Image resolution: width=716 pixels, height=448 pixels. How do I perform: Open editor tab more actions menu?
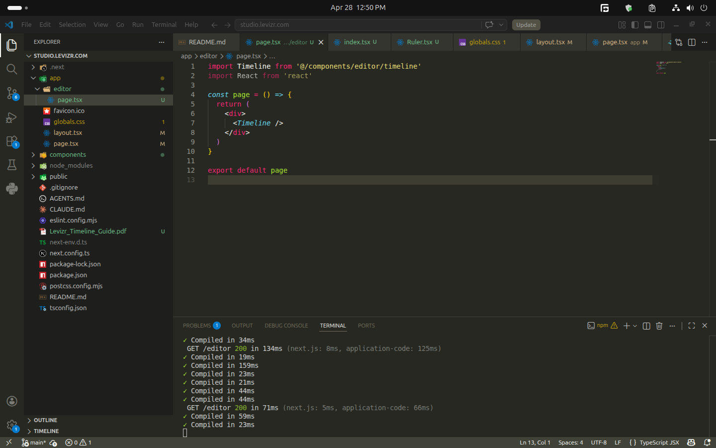click(705, 42)
